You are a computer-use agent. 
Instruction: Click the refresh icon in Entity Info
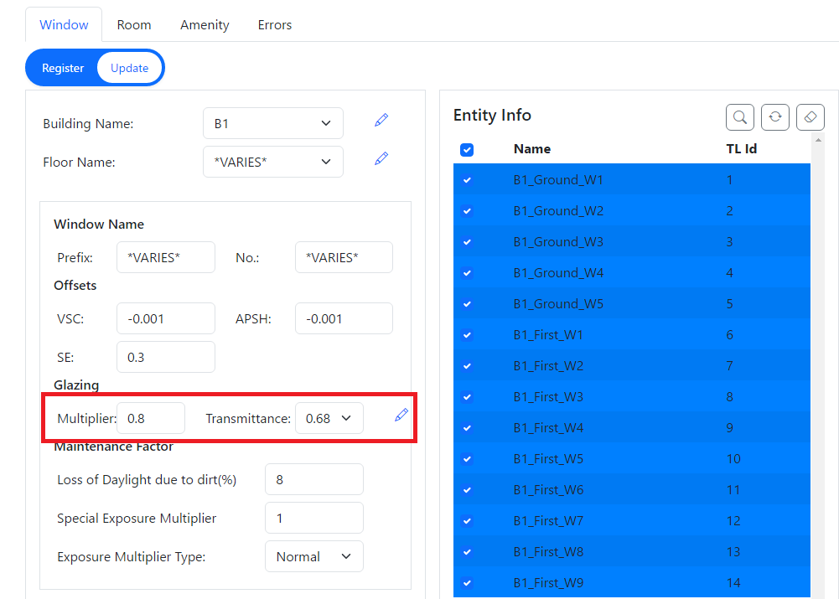coord(775,117)
